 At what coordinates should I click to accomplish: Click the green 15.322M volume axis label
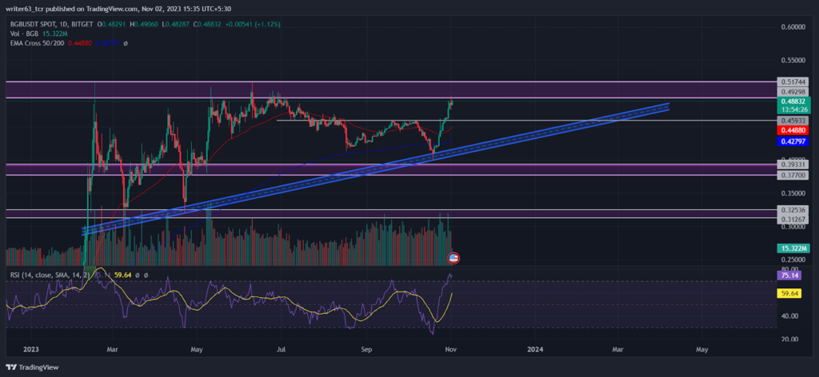(793, 248)
